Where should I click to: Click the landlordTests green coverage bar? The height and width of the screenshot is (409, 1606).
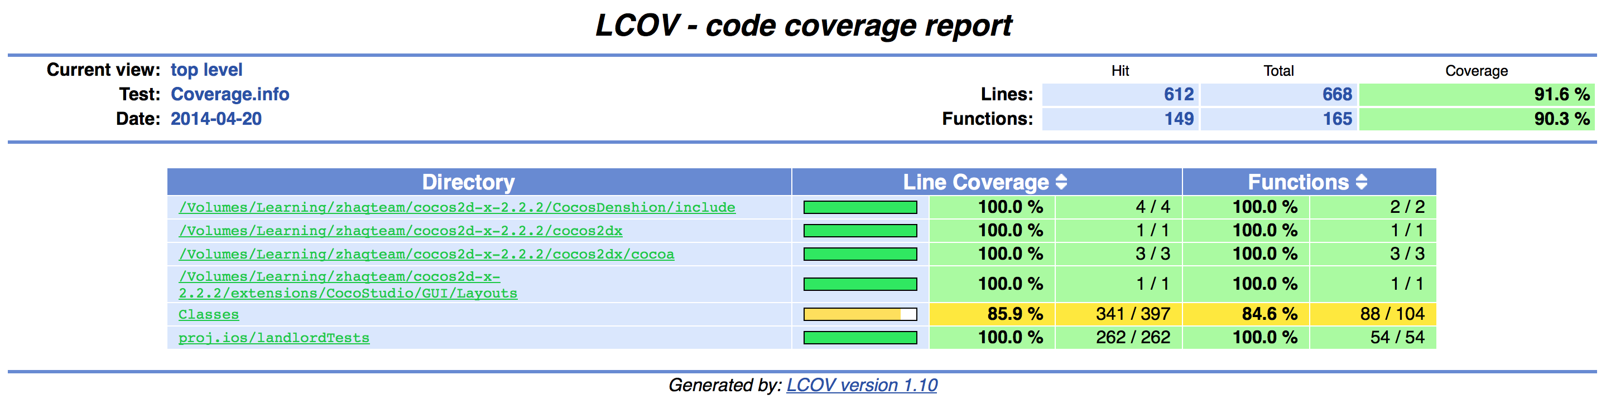point(860,338)
